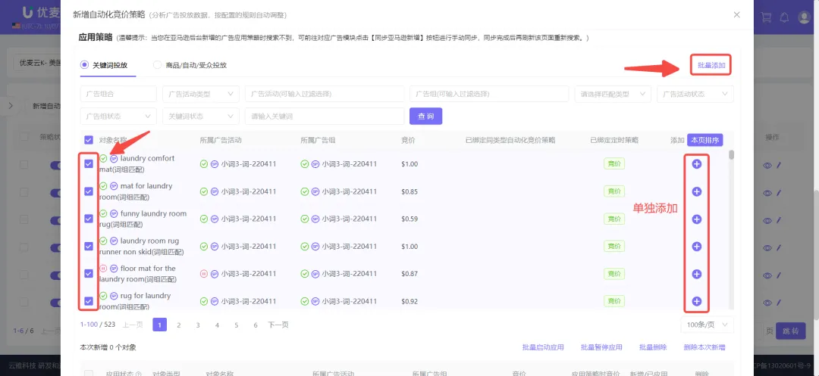This screenshot has width=819, height=376.
Task: Open the 优麦云K-美国 store selector in background
Action: coord(36,63)
